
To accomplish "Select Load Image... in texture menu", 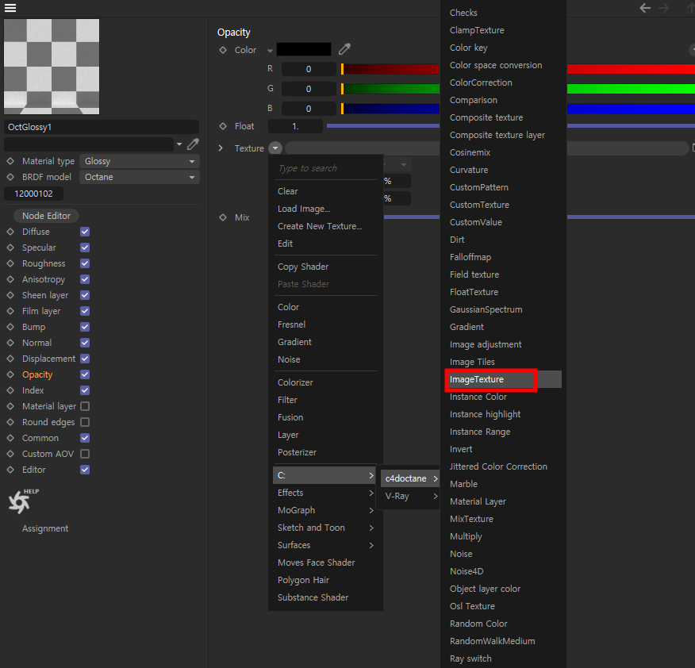I will [304, 209].
